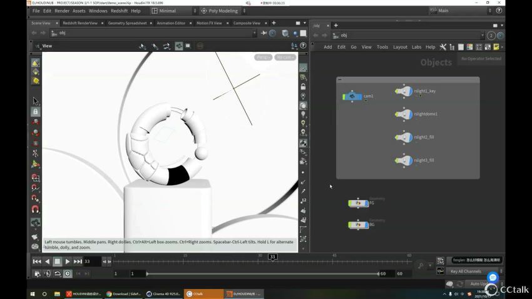
Task: Stop playback
Action: pos(58,261)
